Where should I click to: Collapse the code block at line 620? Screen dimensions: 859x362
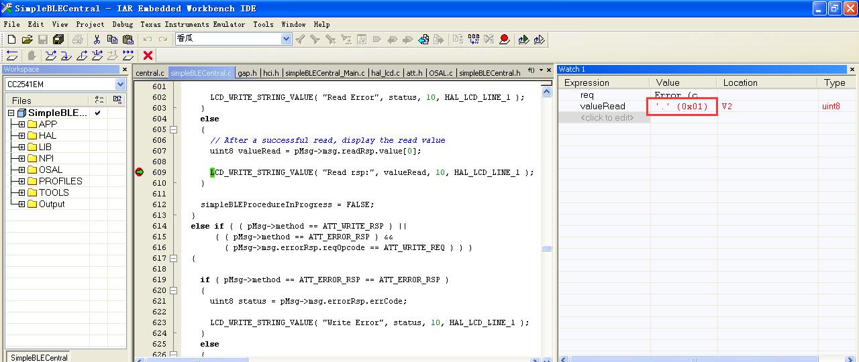click(173, 290)
